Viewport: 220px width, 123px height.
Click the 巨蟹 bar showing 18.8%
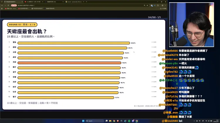pyautogui.click(x=69, y=78)
